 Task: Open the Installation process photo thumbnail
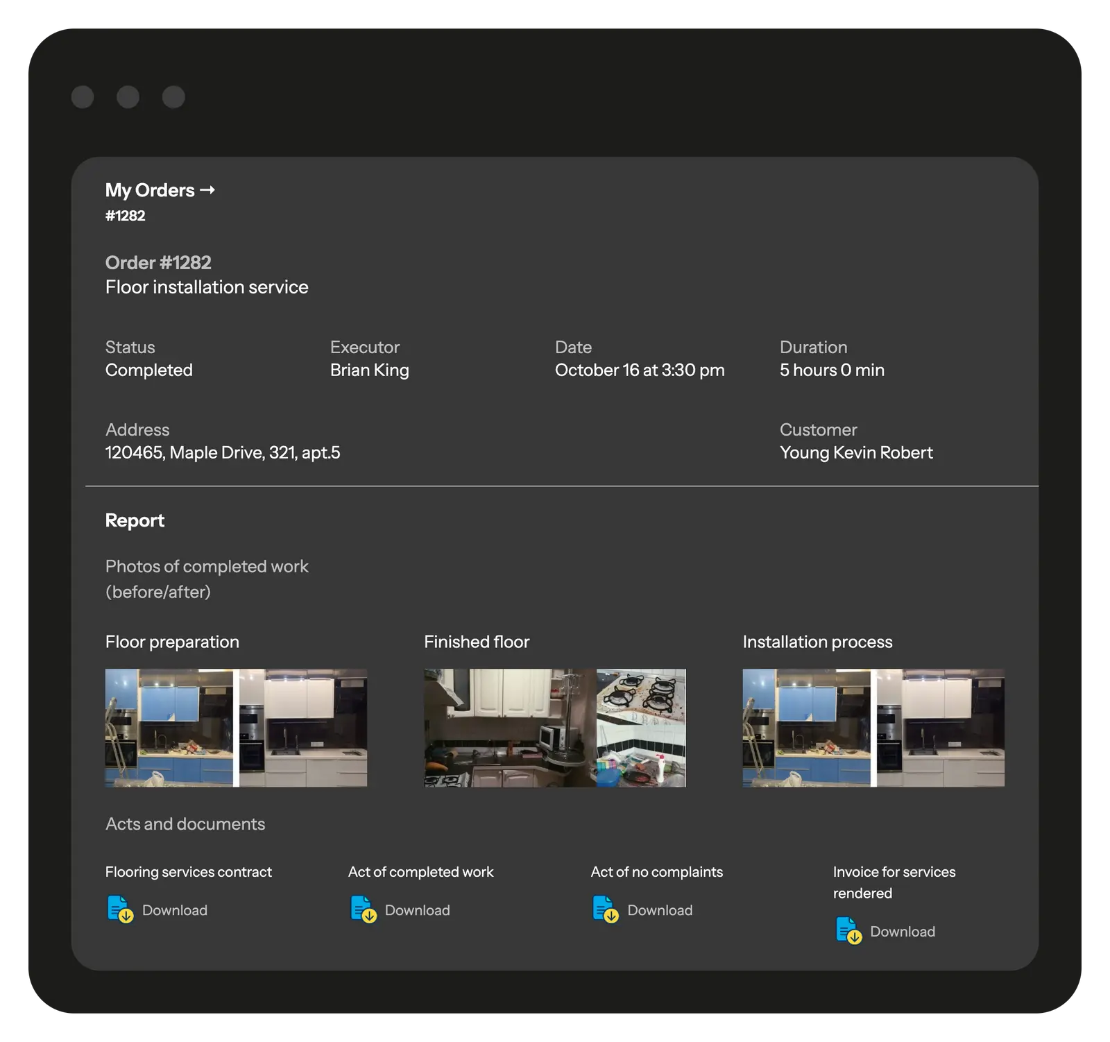873,728
